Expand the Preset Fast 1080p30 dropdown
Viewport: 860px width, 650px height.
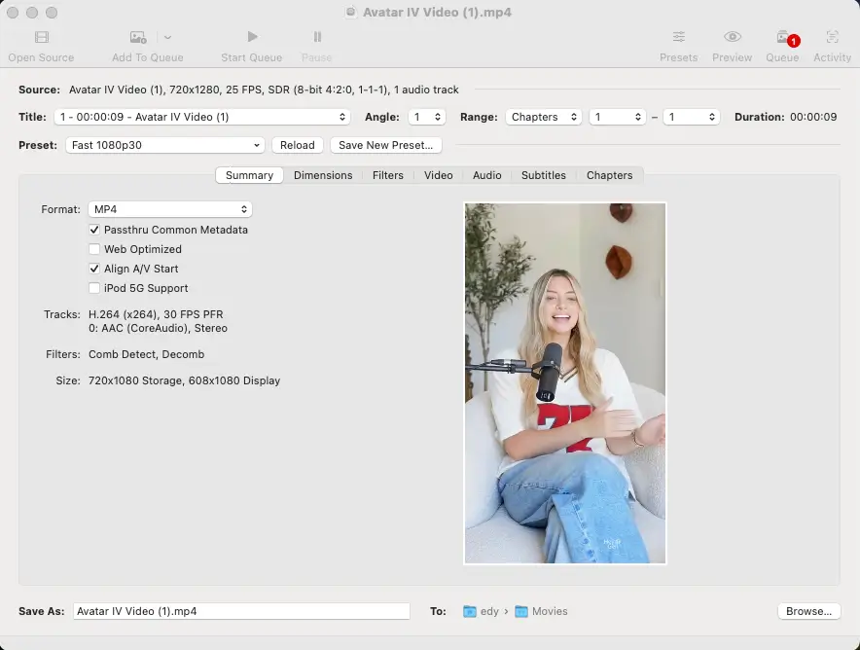(x=165, y=145)
